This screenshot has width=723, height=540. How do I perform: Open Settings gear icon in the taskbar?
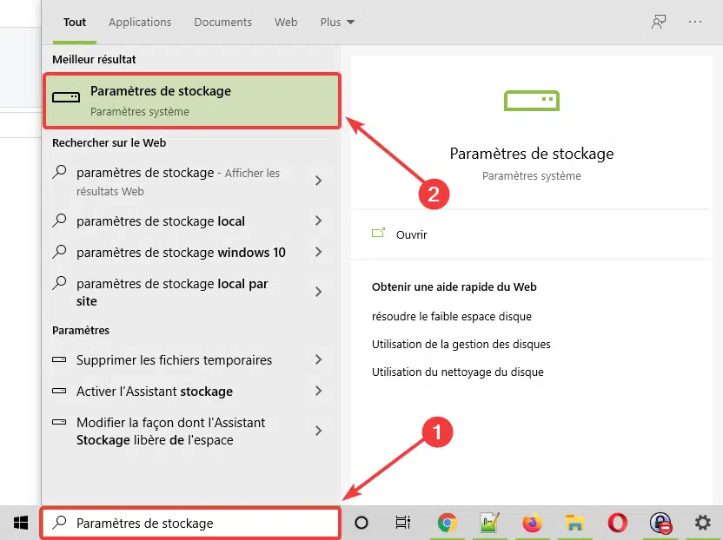pyautogui.click(x=703, y=523)
